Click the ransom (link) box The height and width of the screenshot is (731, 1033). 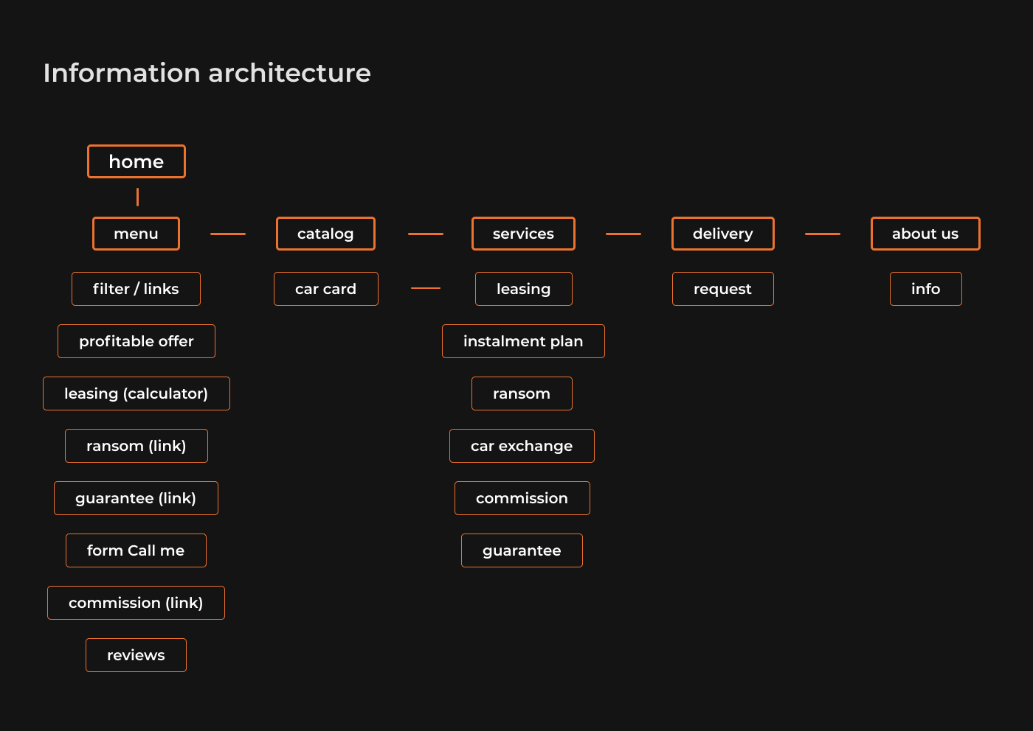point(137,446)
